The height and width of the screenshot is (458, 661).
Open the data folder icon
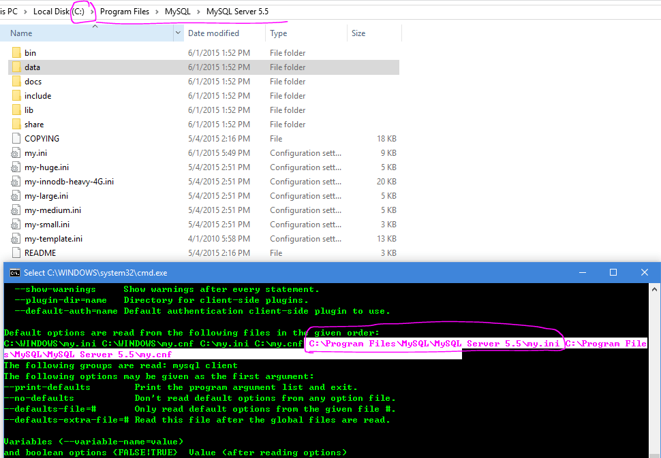tap(17, 67)
